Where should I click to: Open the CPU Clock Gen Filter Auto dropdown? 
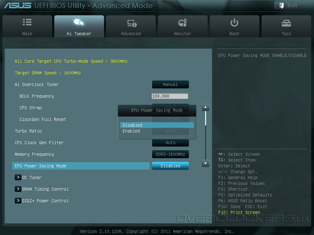(x=170, y=143)
